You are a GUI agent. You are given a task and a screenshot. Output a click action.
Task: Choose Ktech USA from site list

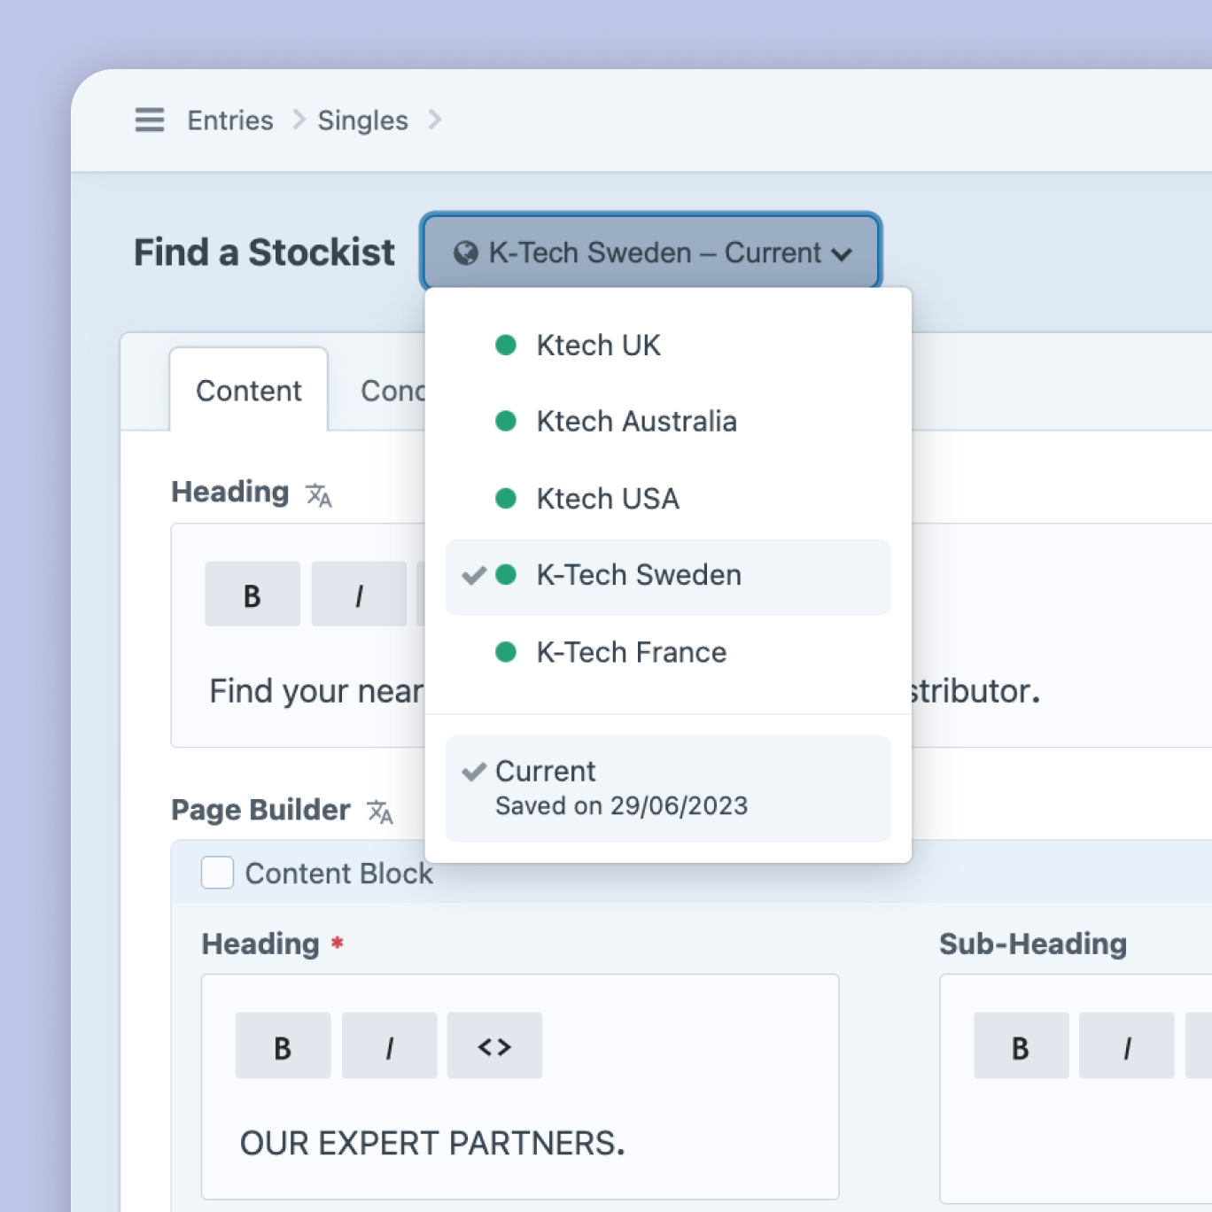pos(668,499)
